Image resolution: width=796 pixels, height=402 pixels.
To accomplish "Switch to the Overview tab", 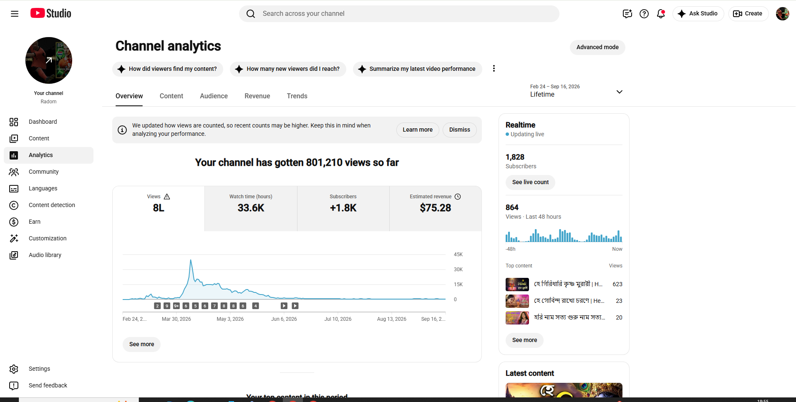I will 129,96.
